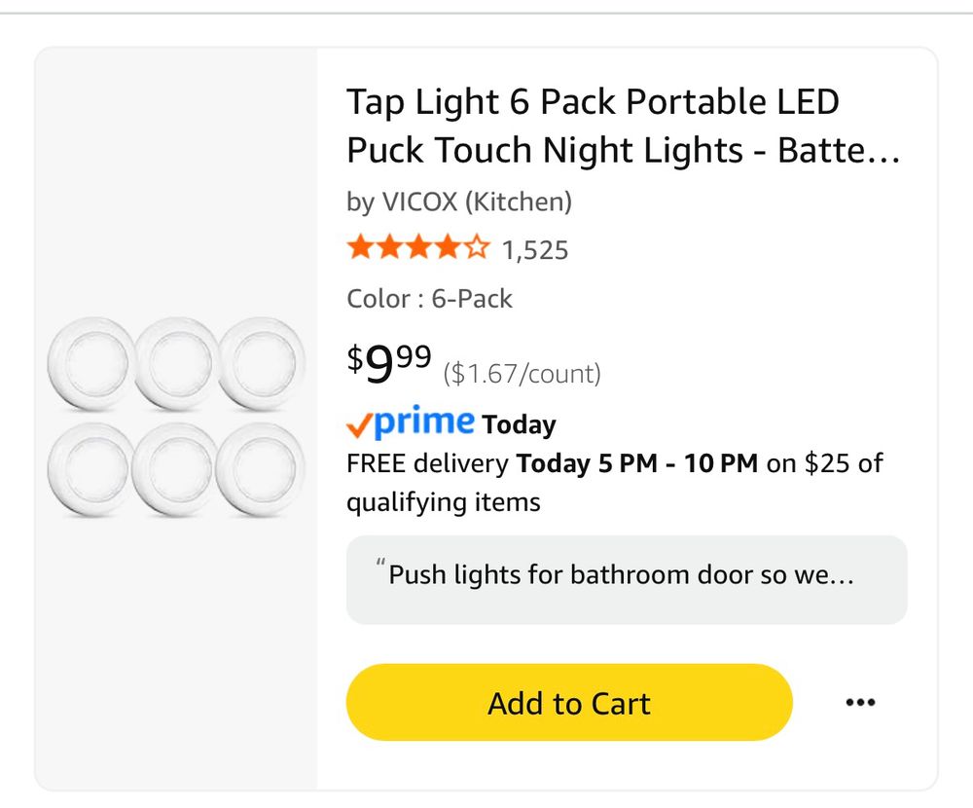Open the 1,525 customer reviews link
This screenshot has width=973, height=808.
[535, 250]
